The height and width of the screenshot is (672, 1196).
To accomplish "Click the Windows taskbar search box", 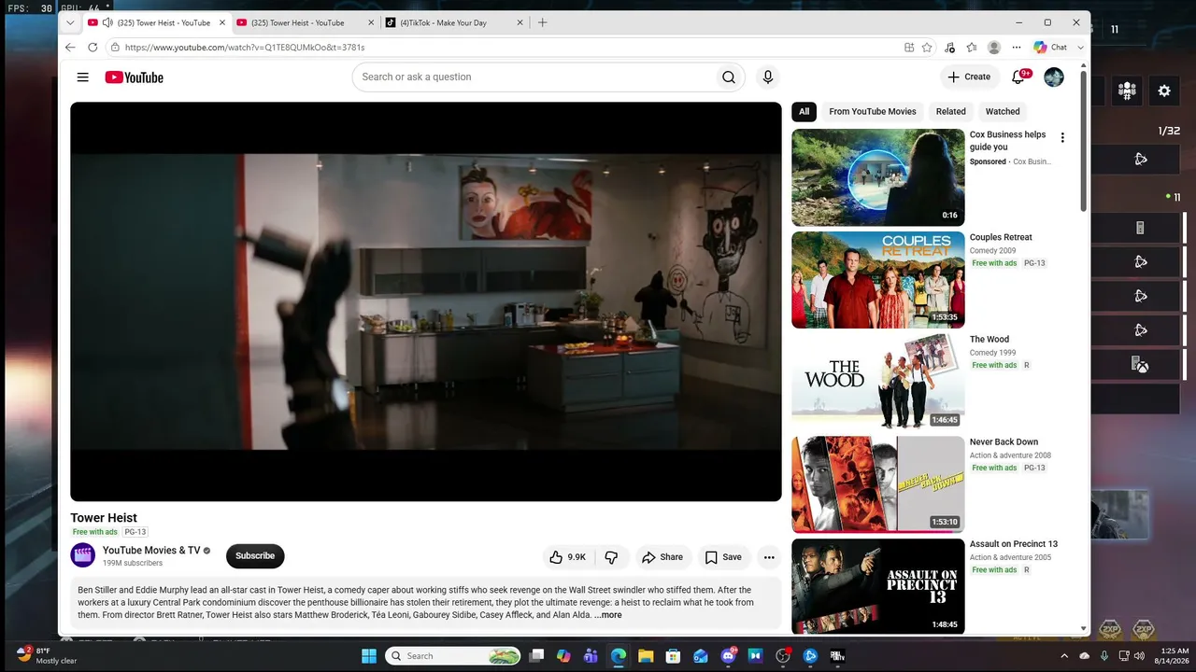I will (453, 656).
